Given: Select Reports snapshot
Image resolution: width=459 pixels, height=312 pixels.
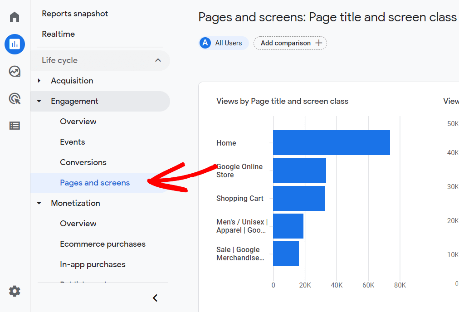Looking at the screenshot, I should (75, 14).
